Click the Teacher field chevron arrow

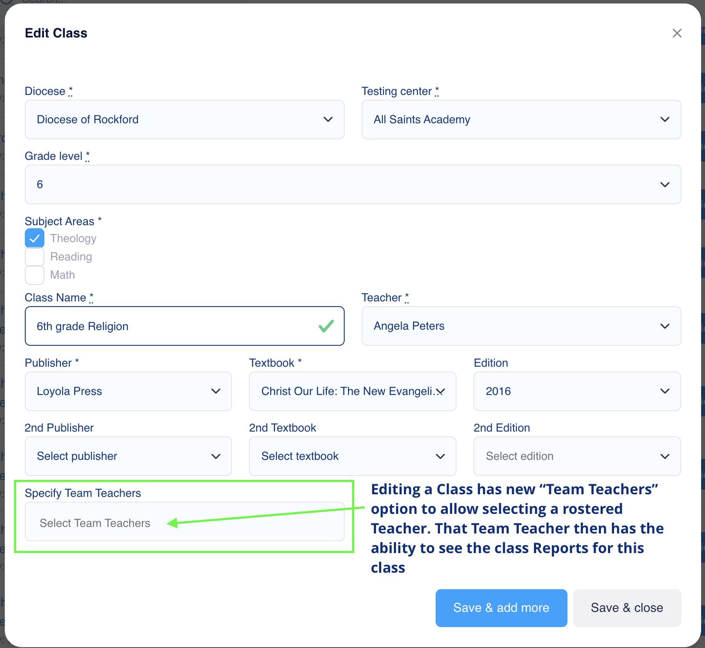[665, 326]
